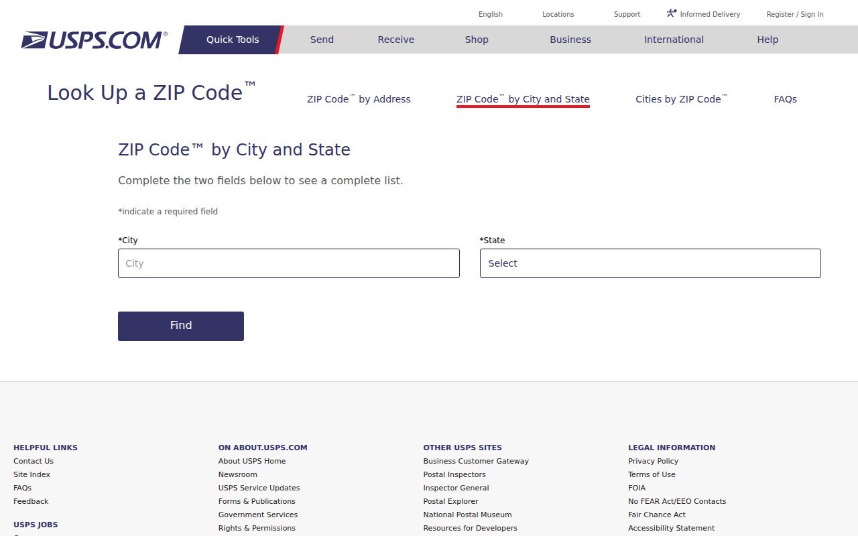Open the Site Index footer link

coord(32,474)
